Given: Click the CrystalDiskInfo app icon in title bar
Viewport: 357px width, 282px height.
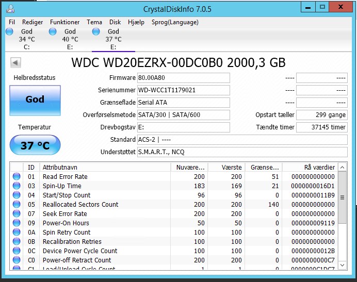Looking at the screenshot, I should point(10,9).
